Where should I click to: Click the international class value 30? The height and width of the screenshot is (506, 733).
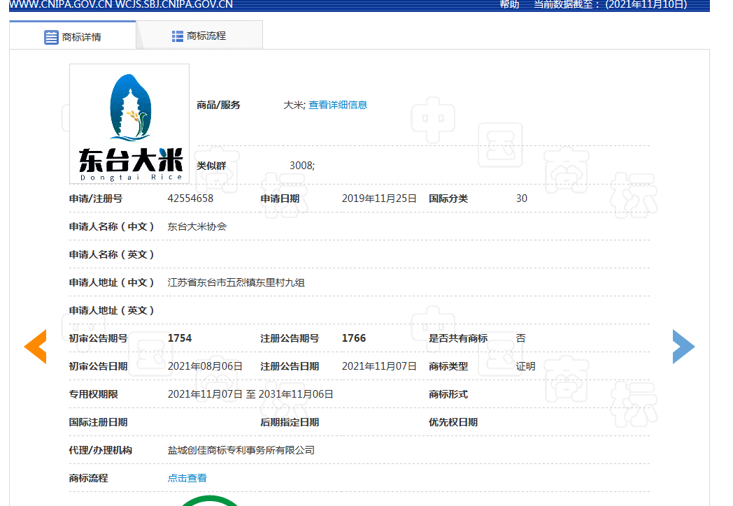pyautogui.click(x=522, y=198)
